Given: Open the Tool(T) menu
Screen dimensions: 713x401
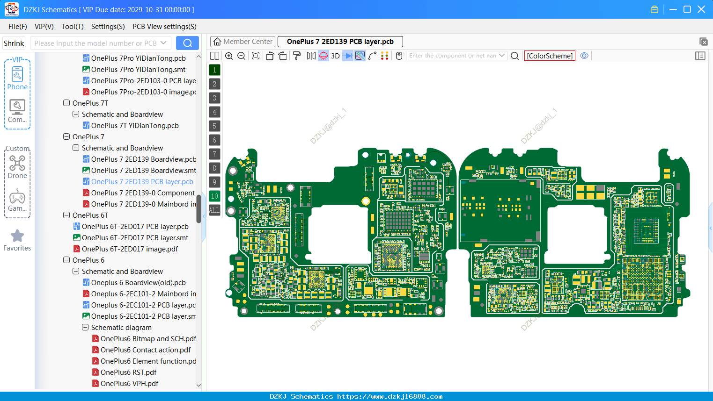Looking at the screenshot, I should 73,27.
